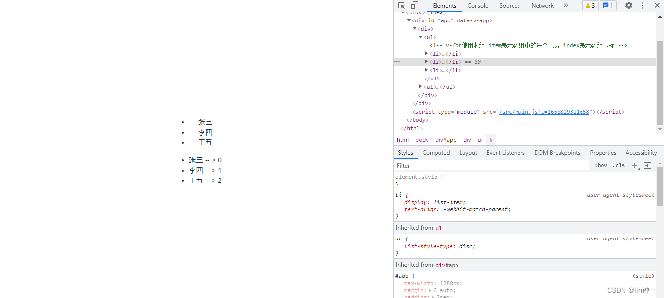Activate the inspect element picker tool
The image size is (664, 298).
401,6
